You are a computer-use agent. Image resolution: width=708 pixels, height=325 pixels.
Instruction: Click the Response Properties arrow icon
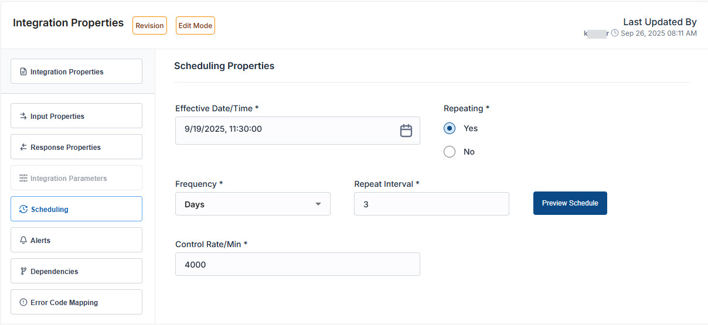coord(23,147)
